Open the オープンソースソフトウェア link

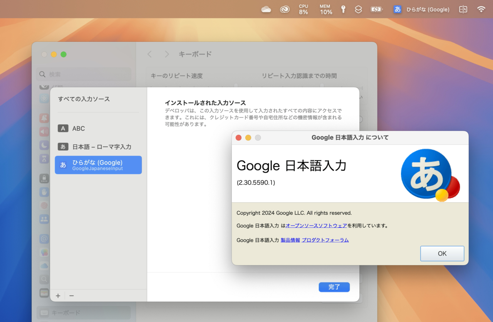tap(316, 226)
